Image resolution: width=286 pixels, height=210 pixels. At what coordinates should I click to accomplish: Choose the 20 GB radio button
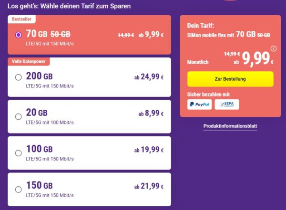click(18, 116)
